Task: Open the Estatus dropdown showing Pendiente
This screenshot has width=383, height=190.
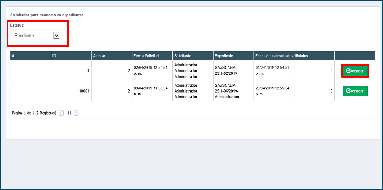Action: (37, 35)
